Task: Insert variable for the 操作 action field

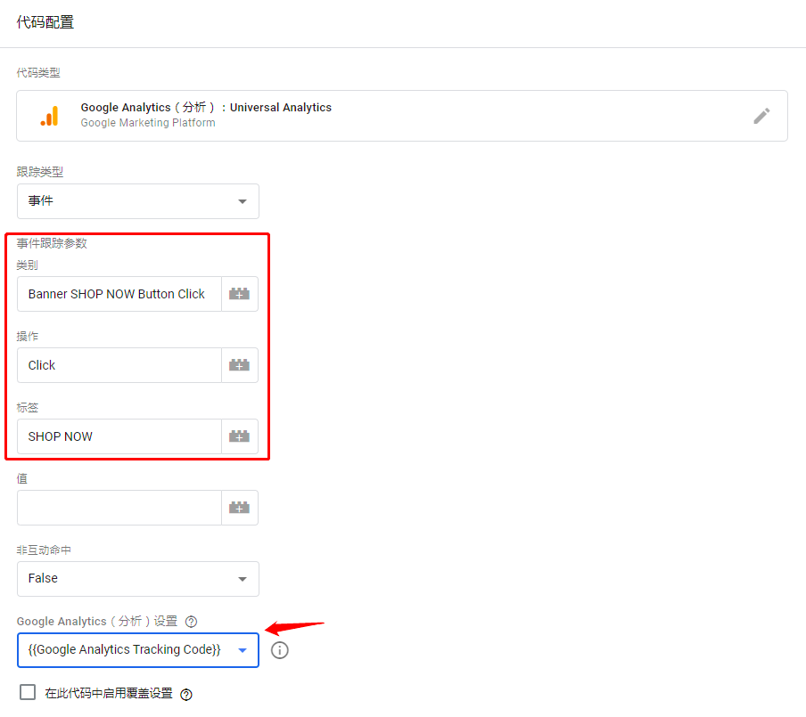Action: [239, 365]
